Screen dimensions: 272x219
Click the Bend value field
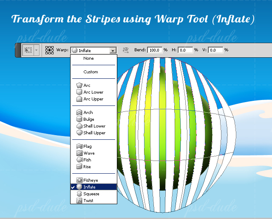tap(155, 50)
